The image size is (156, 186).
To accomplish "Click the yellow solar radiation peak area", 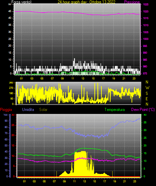I will coord(80,164).
